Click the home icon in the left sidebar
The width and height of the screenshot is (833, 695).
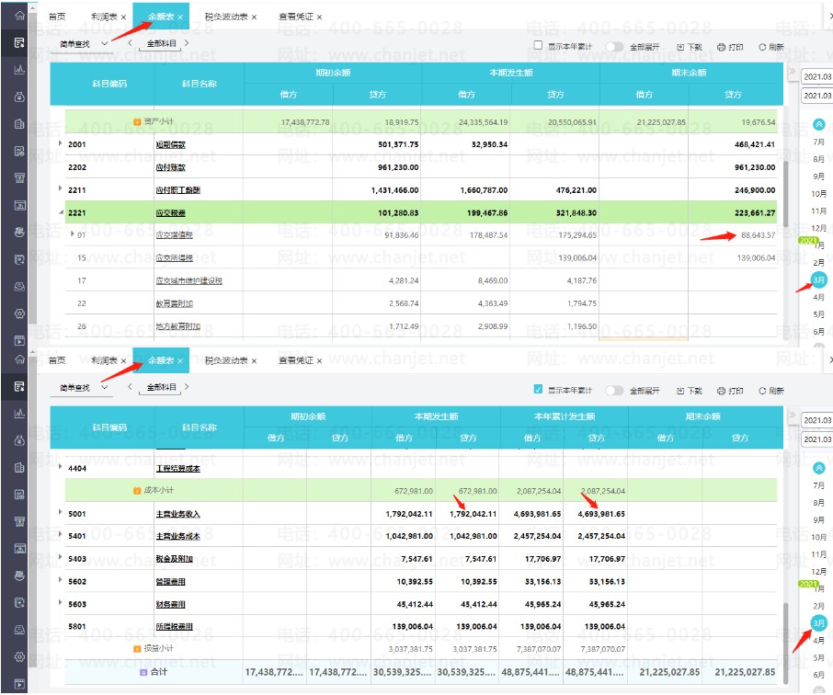19,15
